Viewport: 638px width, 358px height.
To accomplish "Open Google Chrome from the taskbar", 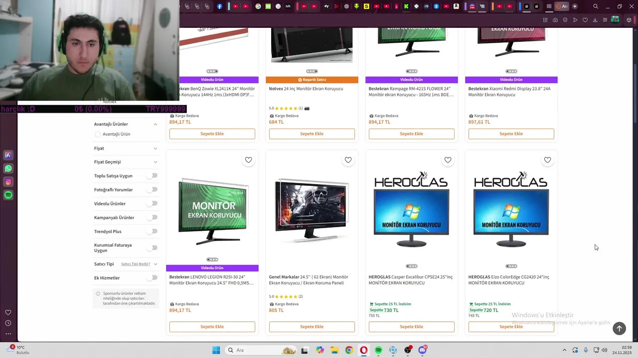I will (349, 350).
